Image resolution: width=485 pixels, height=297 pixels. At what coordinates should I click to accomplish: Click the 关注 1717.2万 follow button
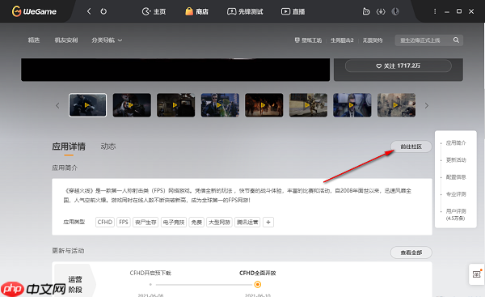tap(398, 66)
